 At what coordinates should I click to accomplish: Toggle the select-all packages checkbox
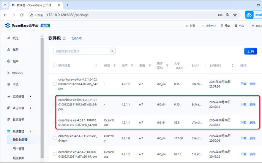click(55, 66)
